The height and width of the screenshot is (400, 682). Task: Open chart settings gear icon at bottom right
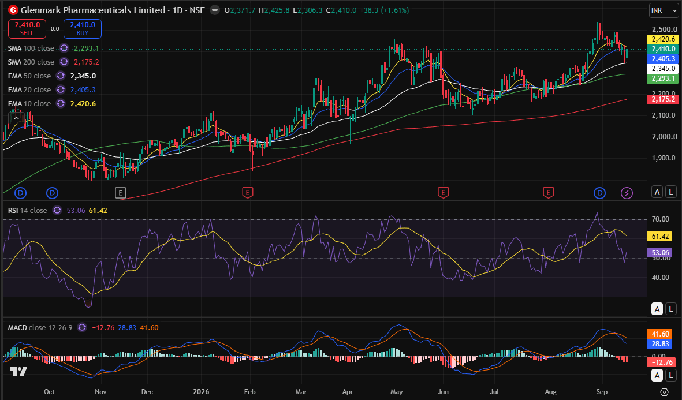click(664, 392)
